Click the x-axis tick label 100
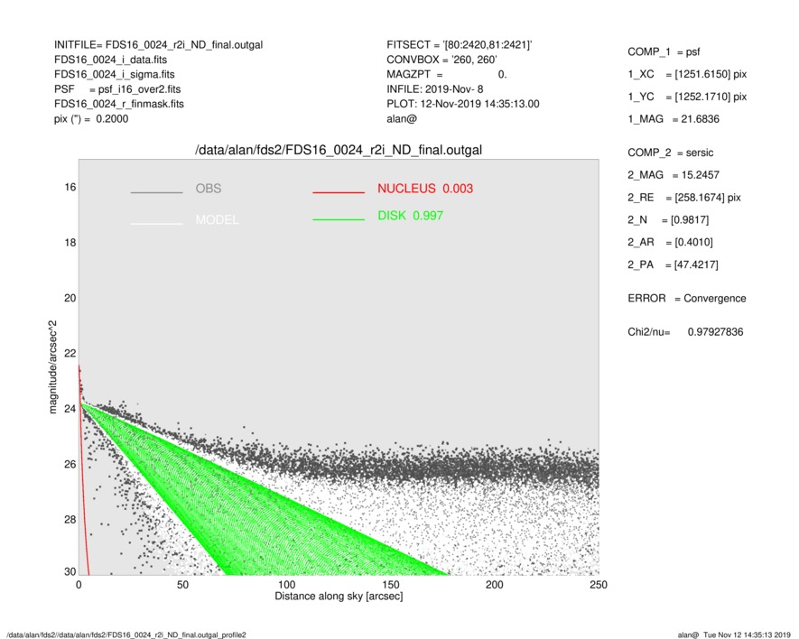The image size is (799, 639). point(286,585)
